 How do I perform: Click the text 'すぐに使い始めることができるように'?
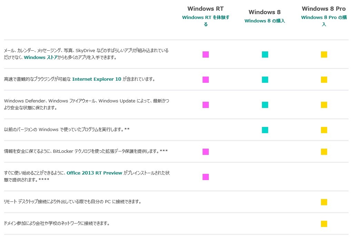(x=35, y=173)
